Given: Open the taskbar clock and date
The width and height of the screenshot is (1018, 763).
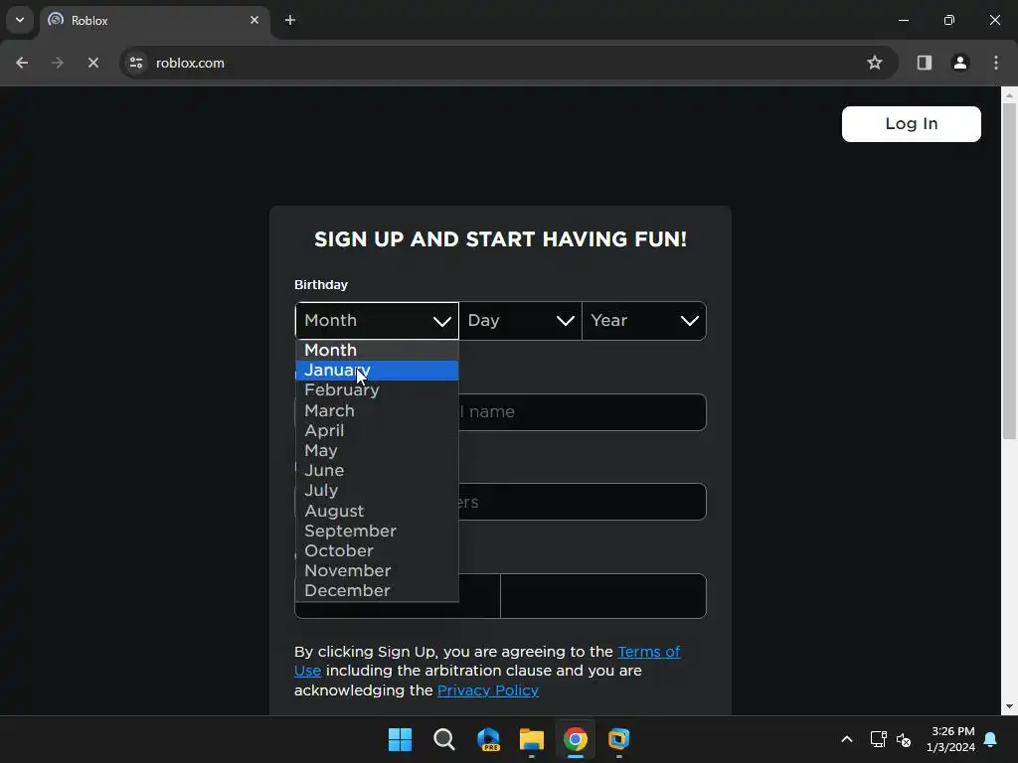Looking at the screenshot, I should (951, 739).
